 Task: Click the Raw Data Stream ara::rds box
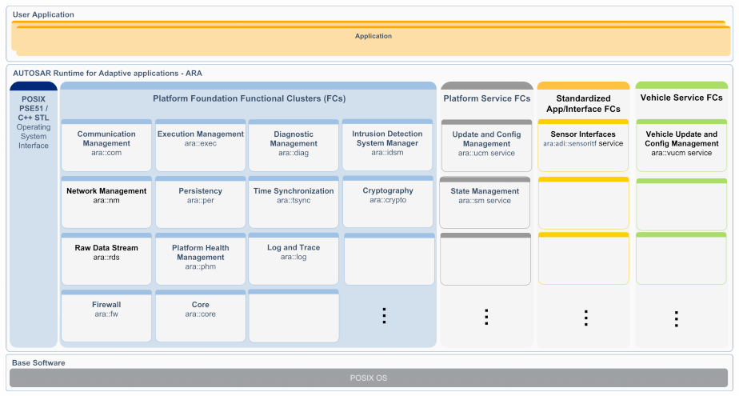[106, 259]
